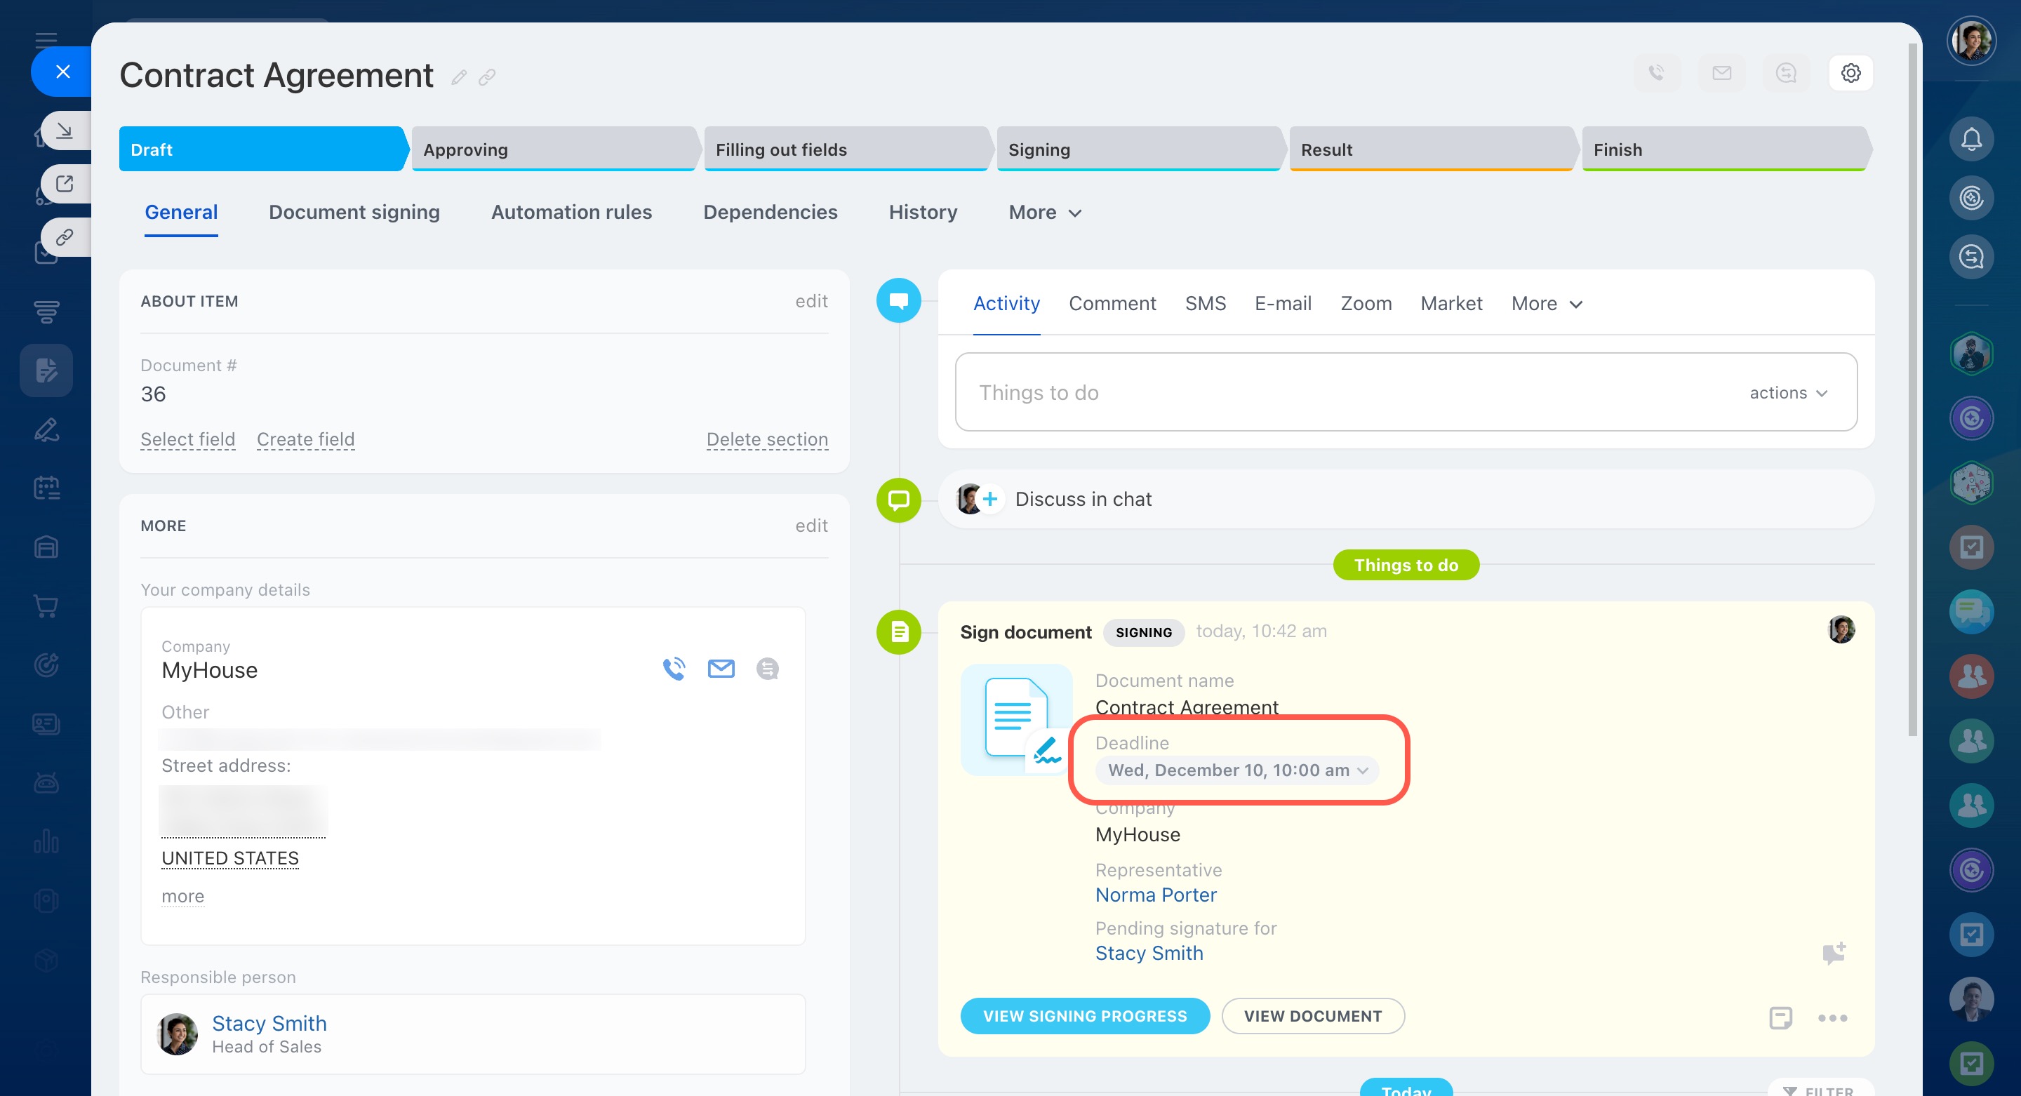Switch to Zoom tab in timeline
The width and height of the screenshot is (2021, 1096).
click(1366, 304)
